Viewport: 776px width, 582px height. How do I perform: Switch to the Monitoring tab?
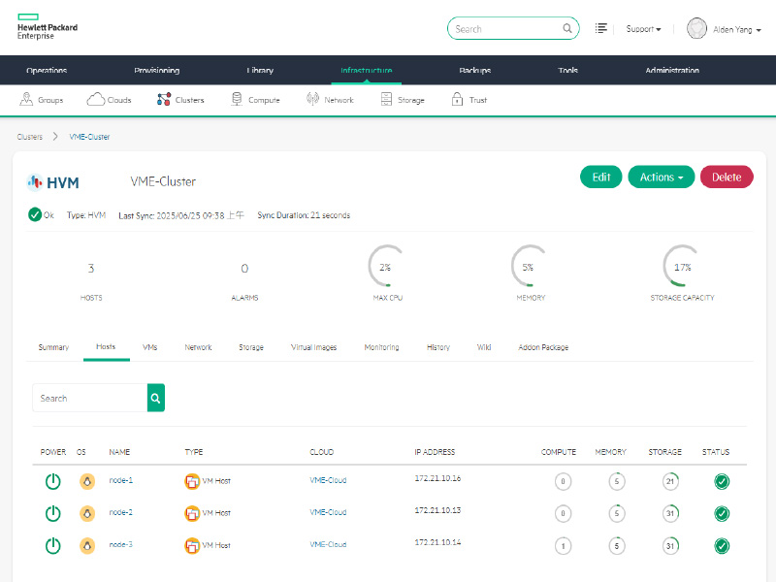[381, 347]
